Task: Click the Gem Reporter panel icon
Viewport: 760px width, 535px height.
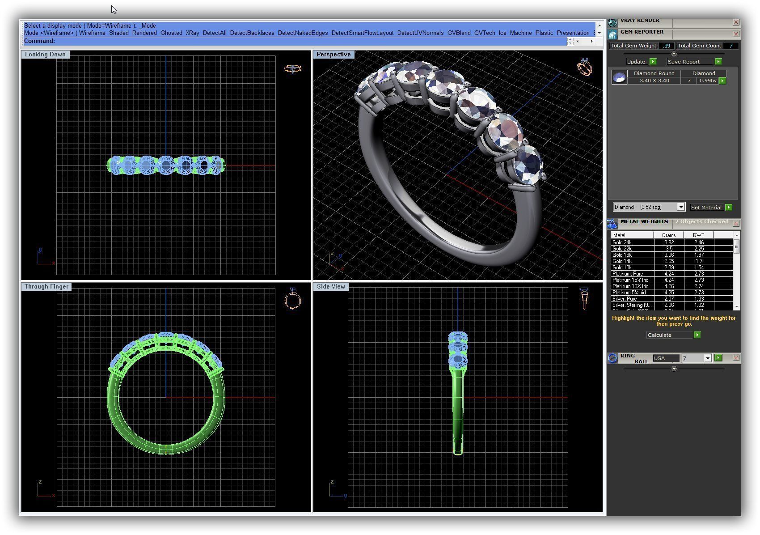Action: click(x=612, y=34)
